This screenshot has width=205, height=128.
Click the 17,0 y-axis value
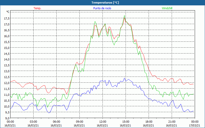[7, 24]
